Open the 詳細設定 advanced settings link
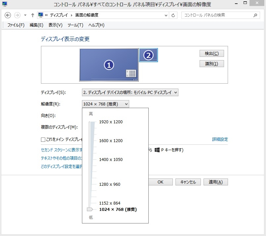 (220, 139)
